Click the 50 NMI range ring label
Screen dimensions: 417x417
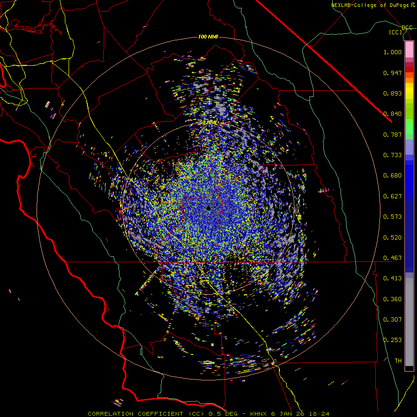point(208,123)
